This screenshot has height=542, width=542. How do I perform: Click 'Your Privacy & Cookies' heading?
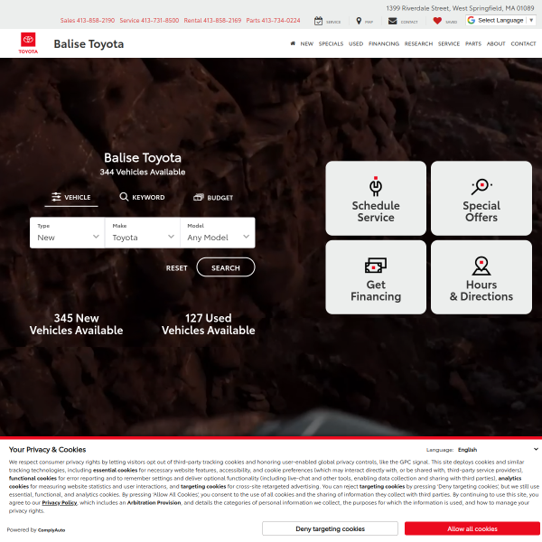(x=47, y=449)
